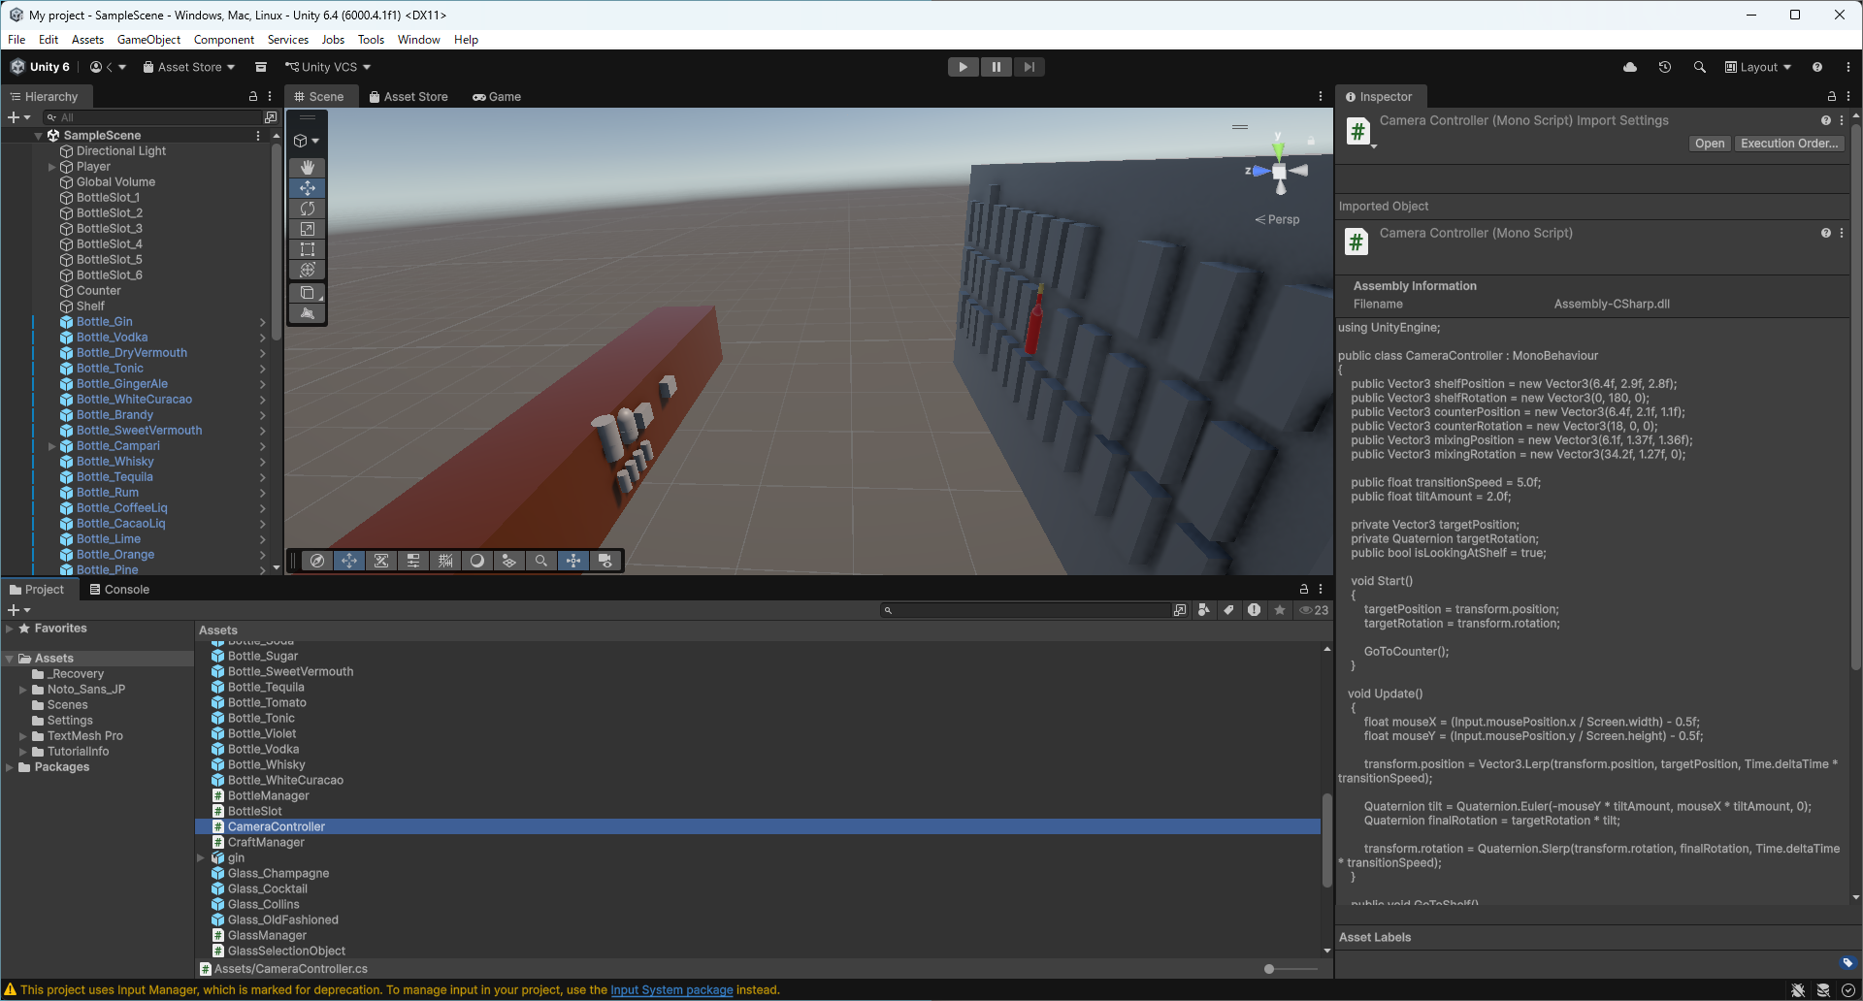Follow the Input System package link
The height and width of the screenshot is (1001, 1863).
click(x=671, y=990)
